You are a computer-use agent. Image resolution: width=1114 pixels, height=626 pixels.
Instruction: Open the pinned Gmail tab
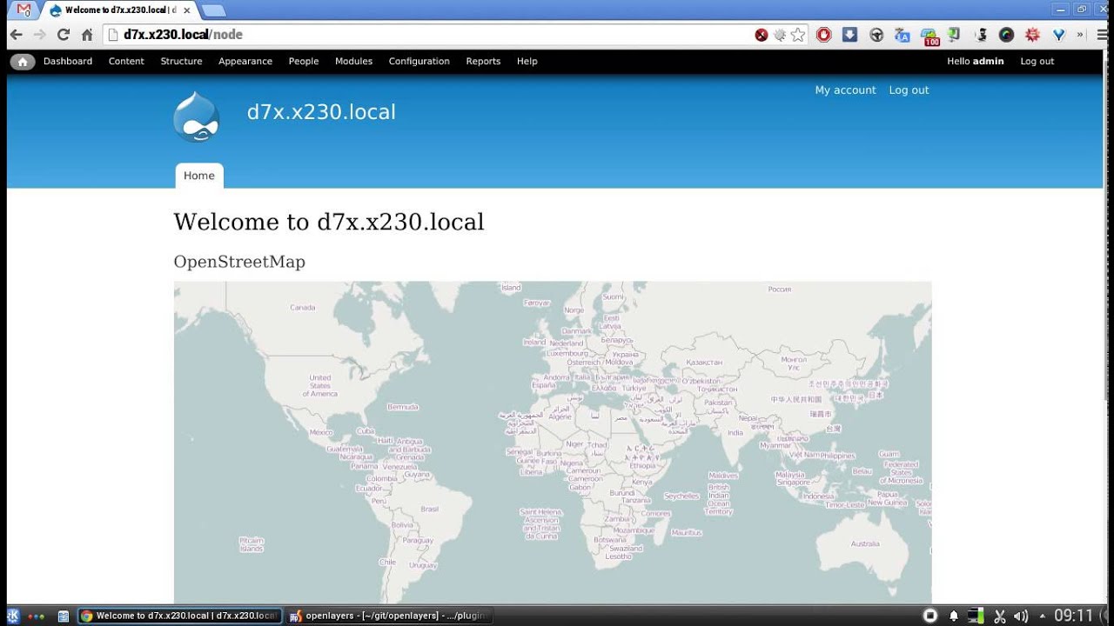24,10
